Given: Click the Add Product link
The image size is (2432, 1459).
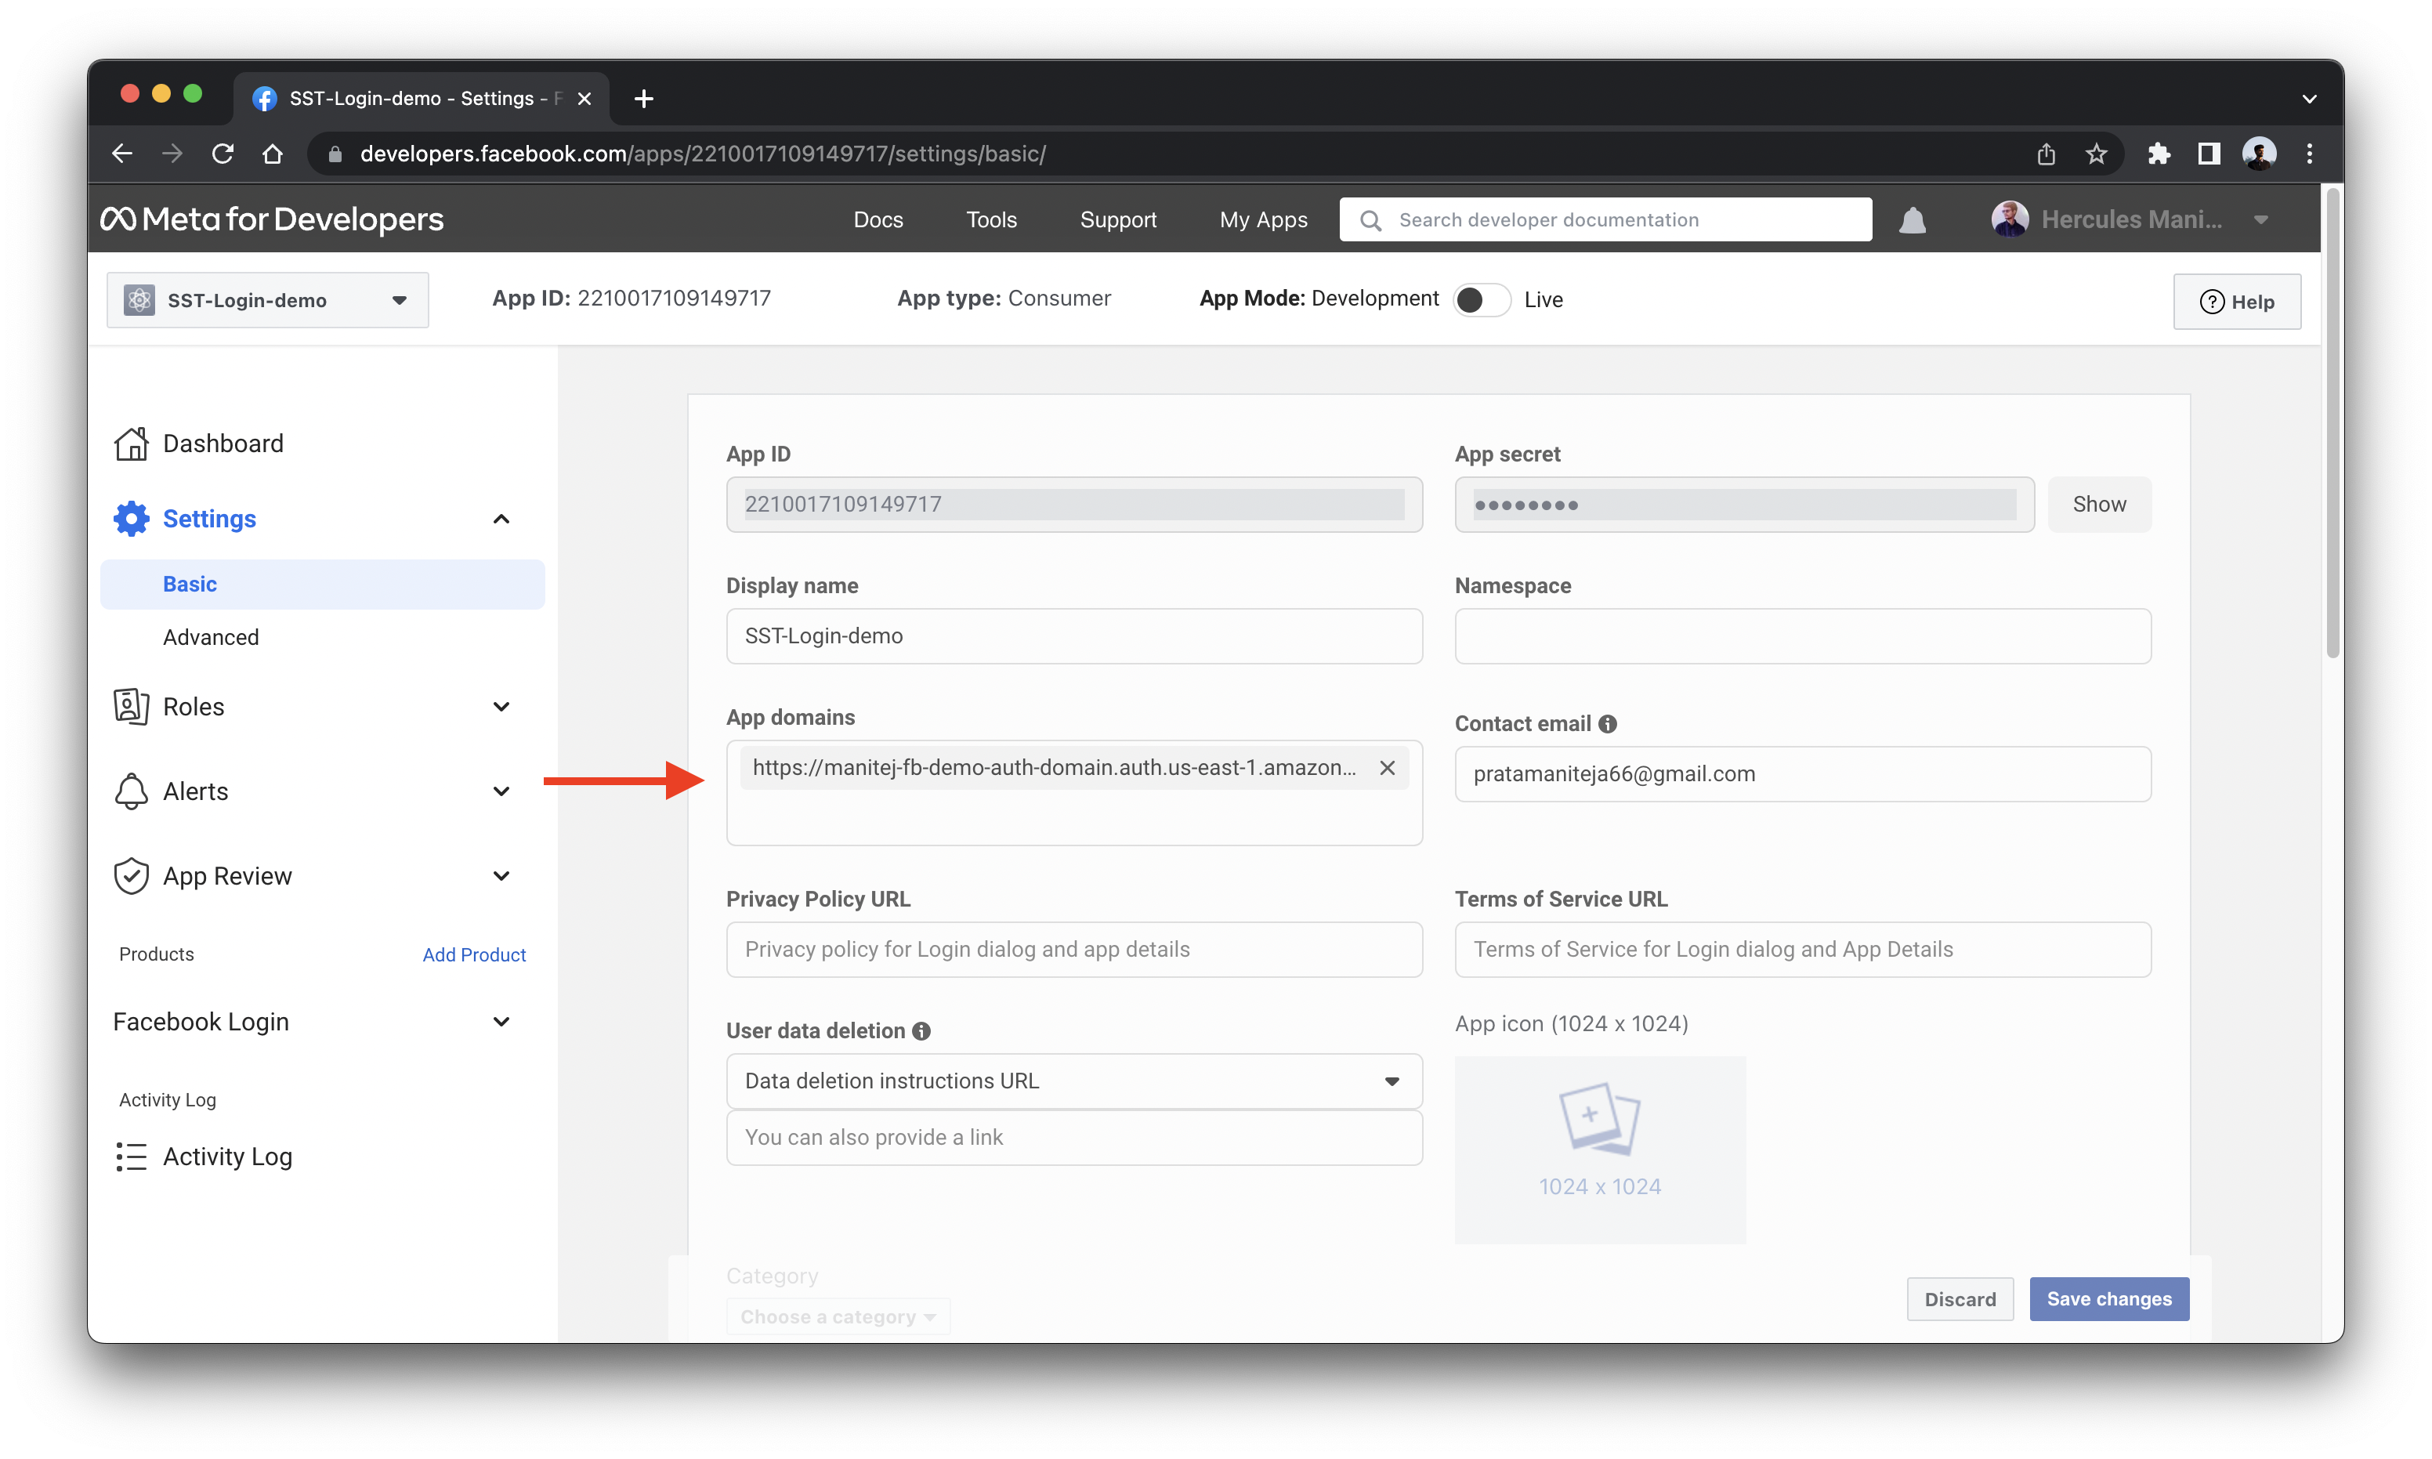Looking at the screenshot, I should tap(474, 954).
